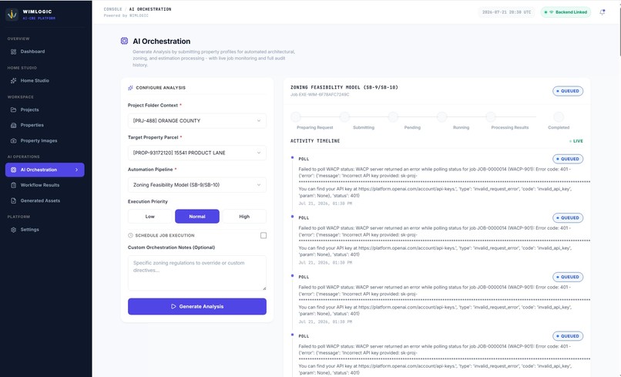
Task: Click the Generate Analysis button
Action: tap(196, 306)
